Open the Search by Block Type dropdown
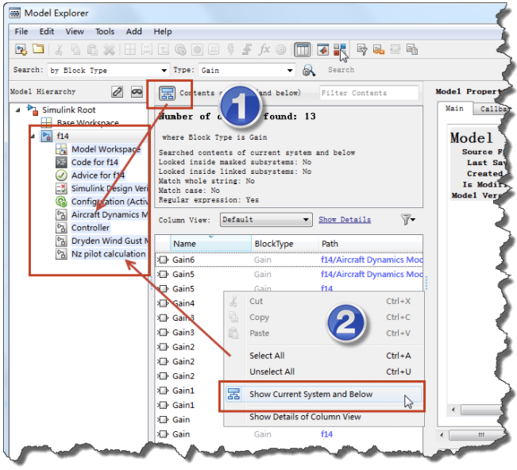Image resolution: width=517 pixels, height=470 pixels. point(108,70)
